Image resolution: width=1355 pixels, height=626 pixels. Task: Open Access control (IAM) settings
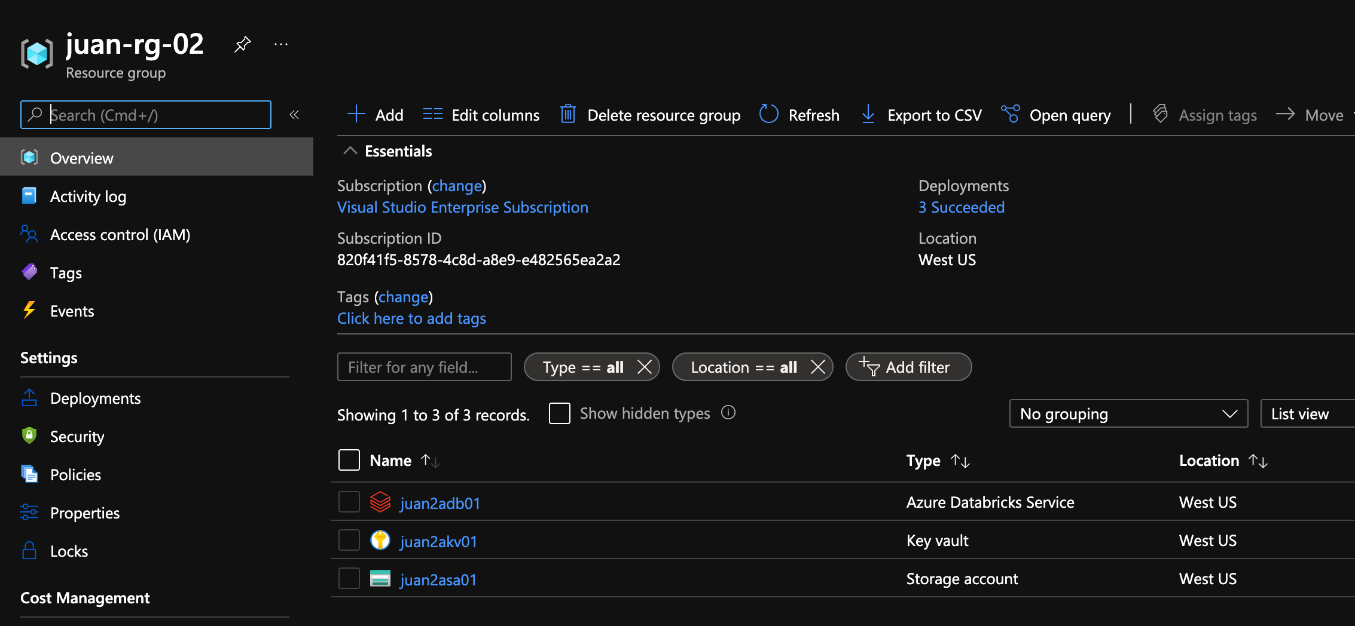point(120,234)
